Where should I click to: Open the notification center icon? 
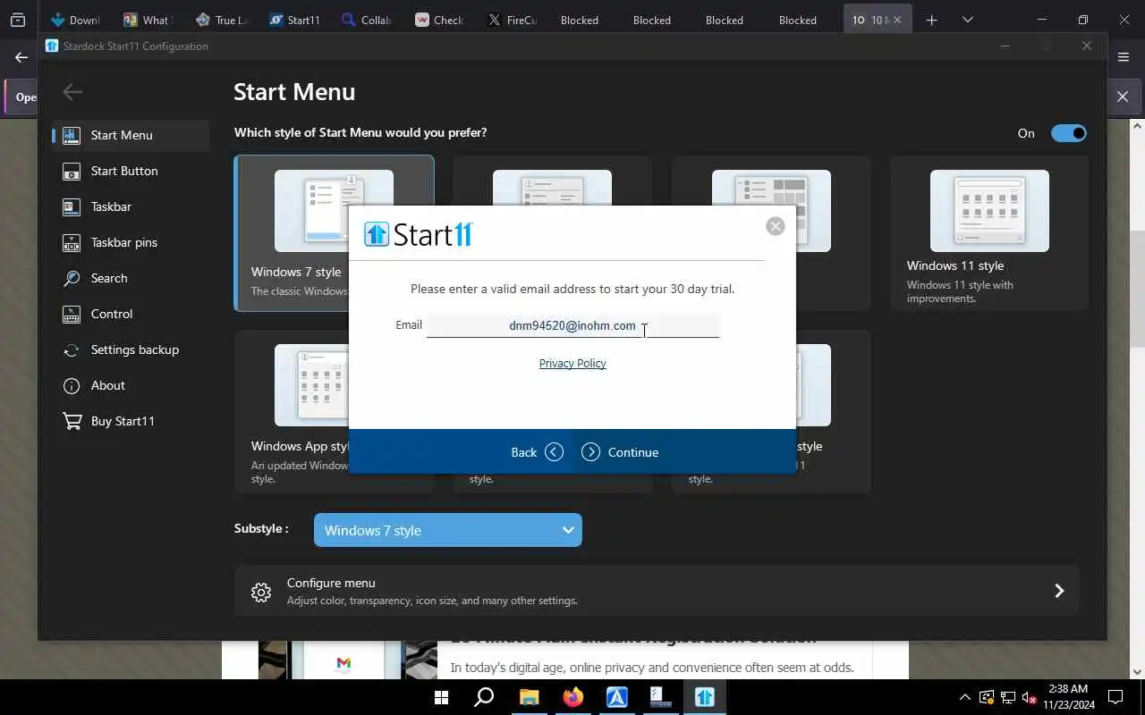[x=1115, y=697]
